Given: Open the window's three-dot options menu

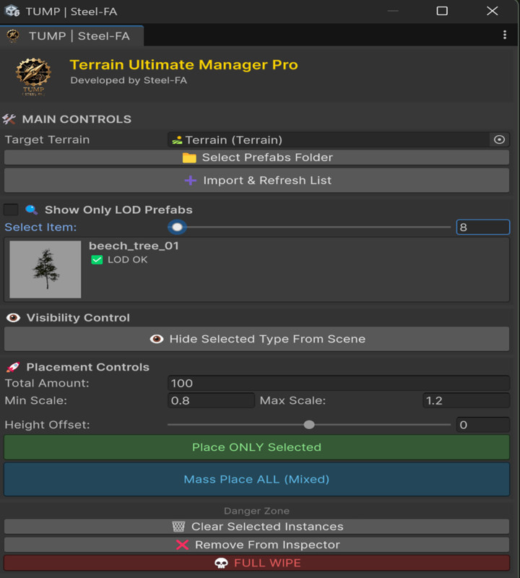Looking at the screenshot, I should pos(505,35).
